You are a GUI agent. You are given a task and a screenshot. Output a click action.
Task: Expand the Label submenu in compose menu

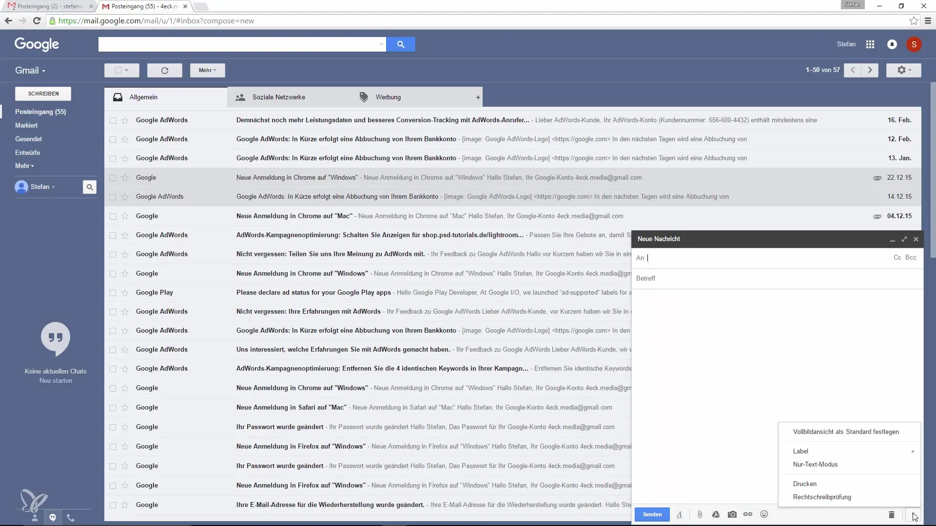pos(849,451)
